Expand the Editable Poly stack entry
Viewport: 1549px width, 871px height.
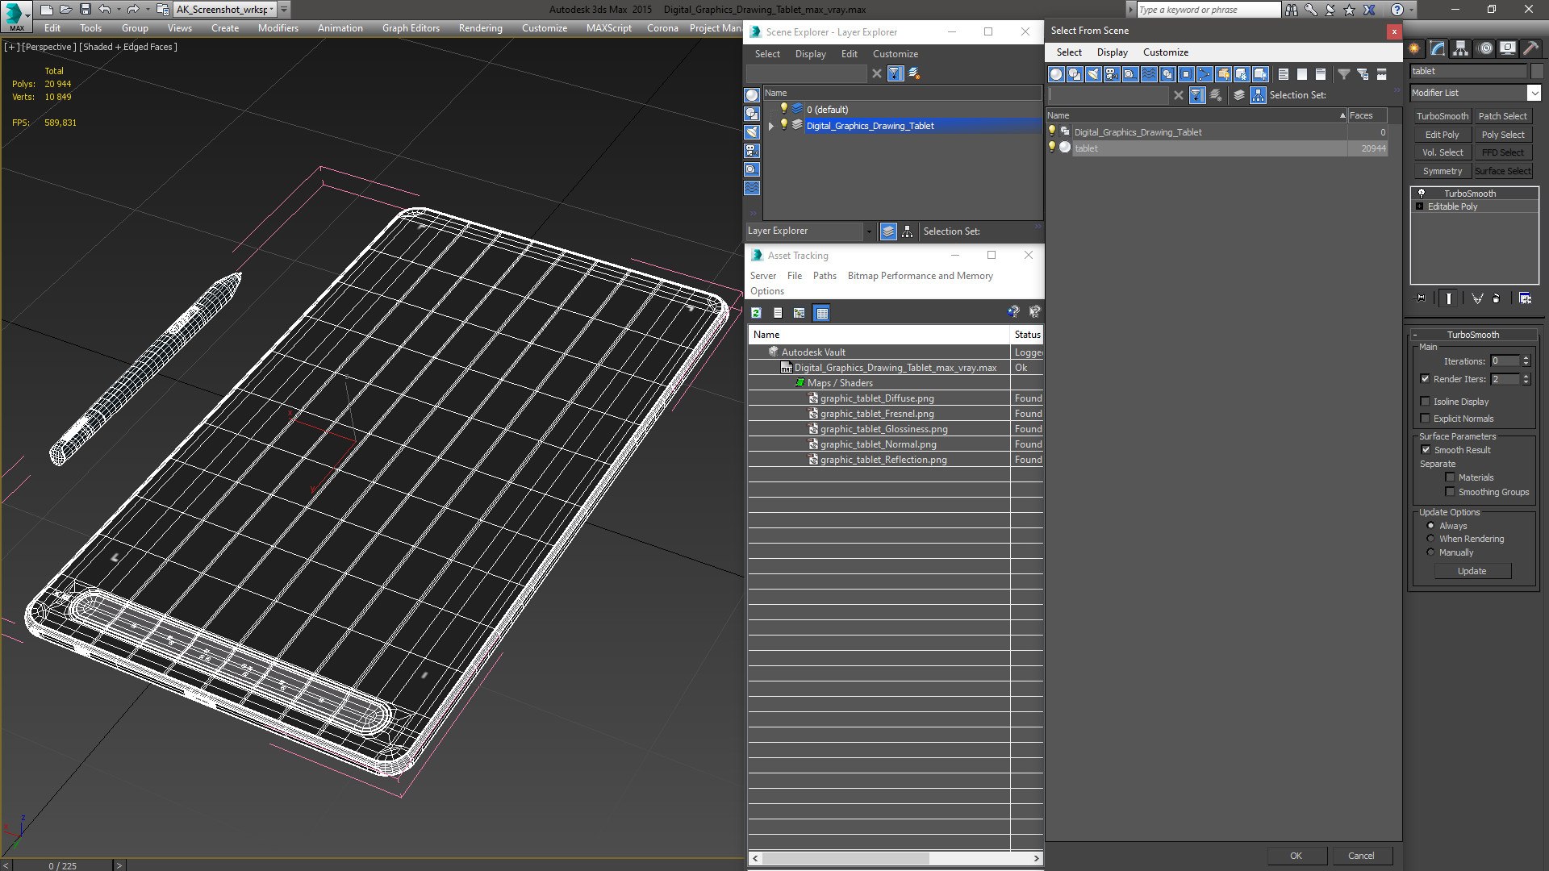click(1420, 206)
